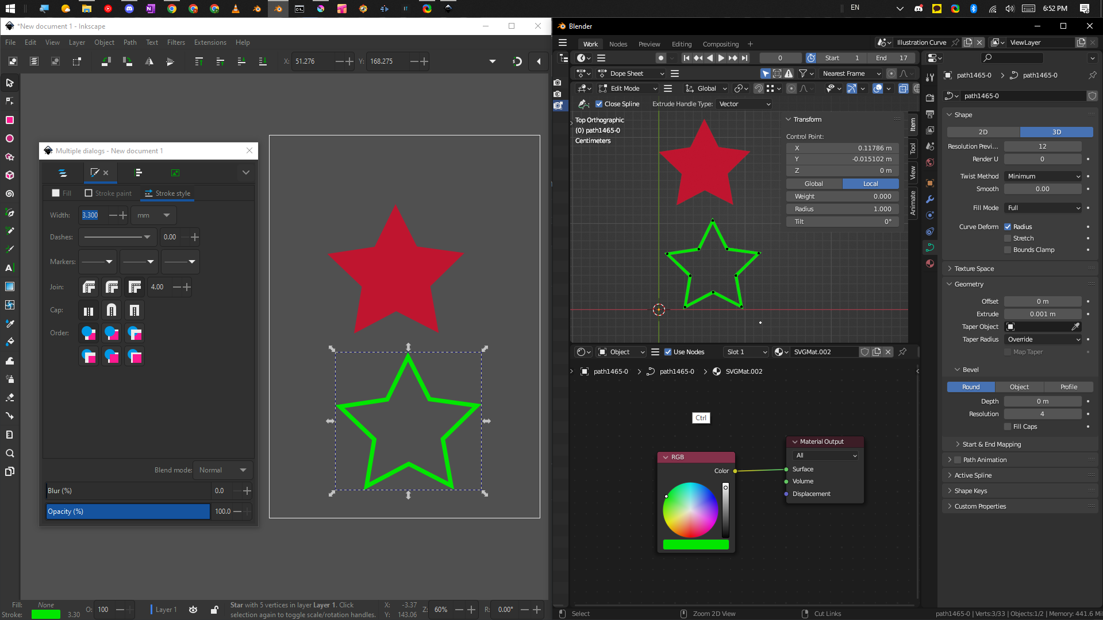Enable Stretch checkbox
Image resolution: width=1103 pixels, height=620 pixels.
[x=1008, y=238]
